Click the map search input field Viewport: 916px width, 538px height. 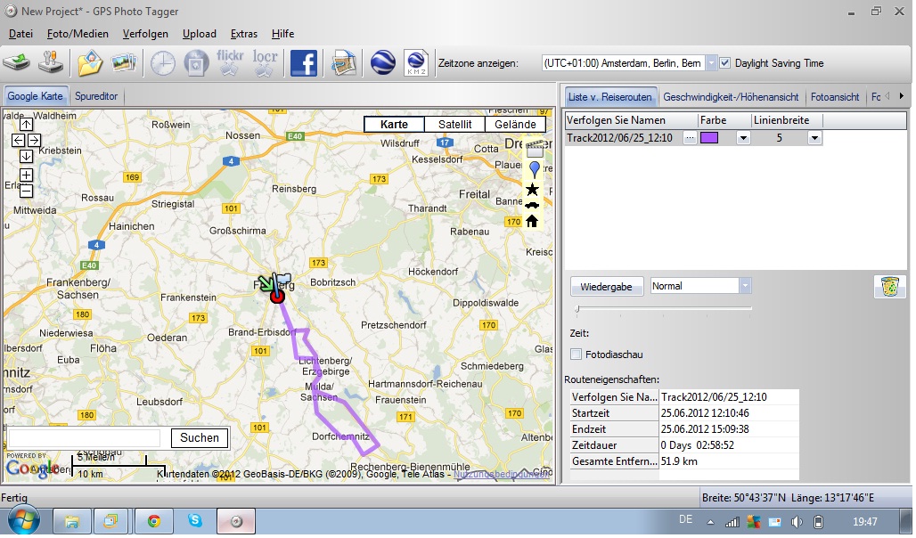85,438
